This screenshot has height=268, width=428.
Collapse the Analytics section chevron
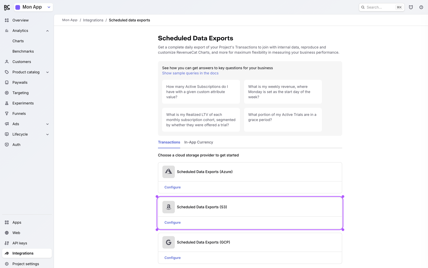tap(47, 31)
